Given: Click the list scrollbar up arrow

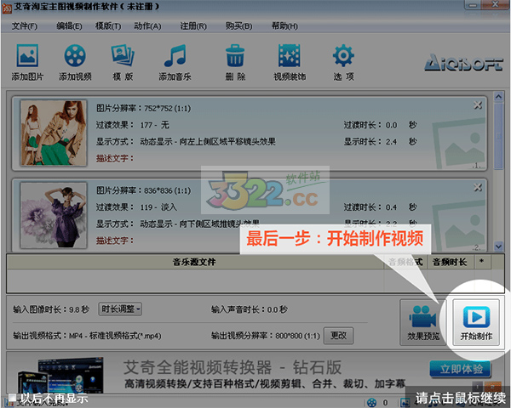Looking at the screenshot, I should [x=498, y=96].
